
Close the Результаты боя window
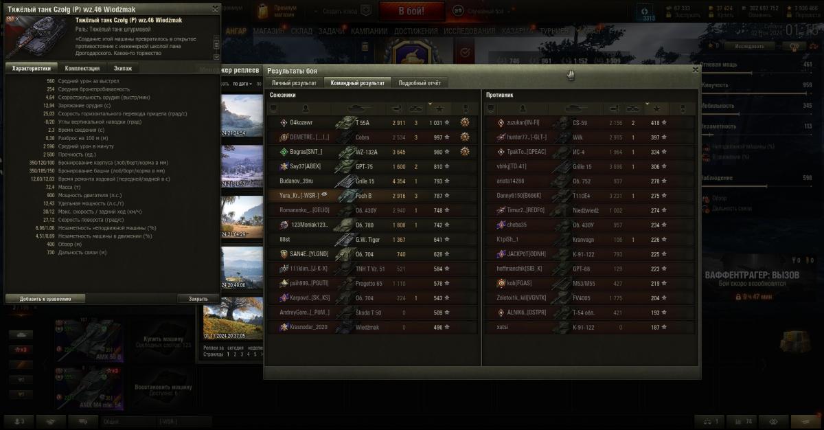point(695,69)
